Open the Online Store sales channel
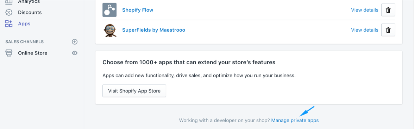The width and height of the screenshot is (414, 129). click(32, 53)
